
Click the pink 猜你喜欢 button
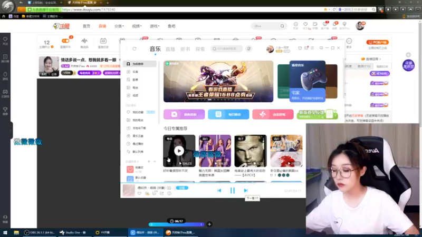184,114
